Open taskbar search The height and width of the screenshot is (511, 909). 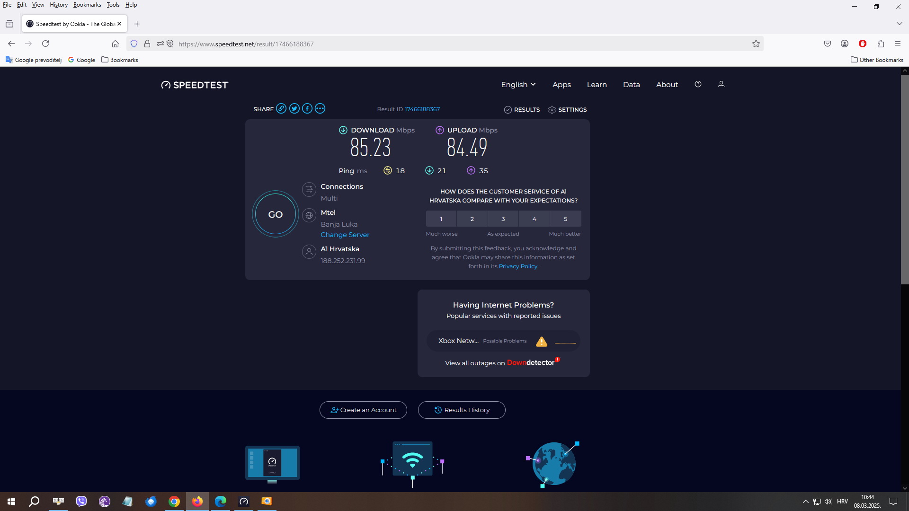tap(34, 501)
